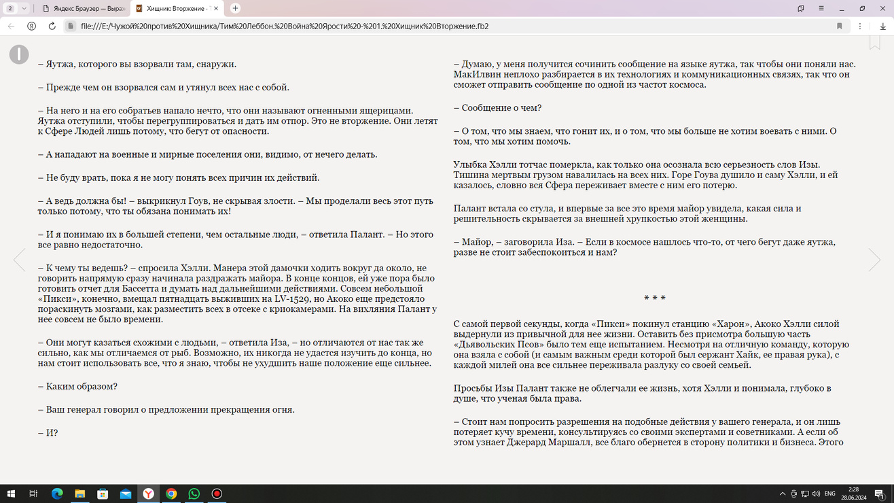Image resolution: width=894 pixels, height=503 pixels.
Task: Open the Yandex Browser hamburger menu
Action: [x=821, y=8]
